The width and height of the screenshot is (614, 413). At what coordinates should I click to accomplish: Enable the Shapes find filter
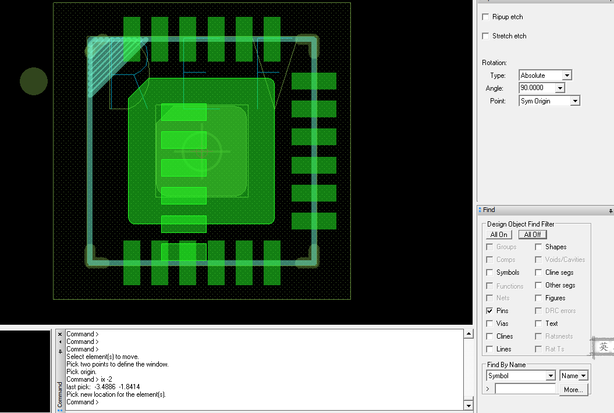coord(538,247)
